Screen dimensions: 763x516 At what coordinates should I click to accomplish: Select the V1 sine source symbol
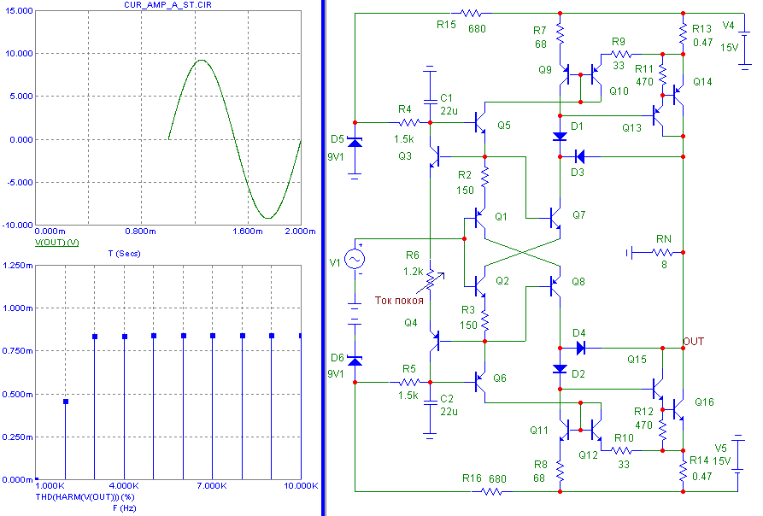point(355,259)
